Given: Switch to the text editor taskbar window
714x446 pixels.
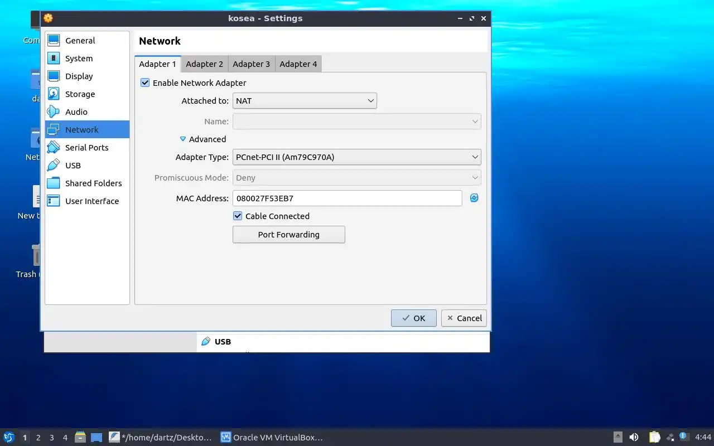Looking at the screenshot, I should click(x=161, y=438).
